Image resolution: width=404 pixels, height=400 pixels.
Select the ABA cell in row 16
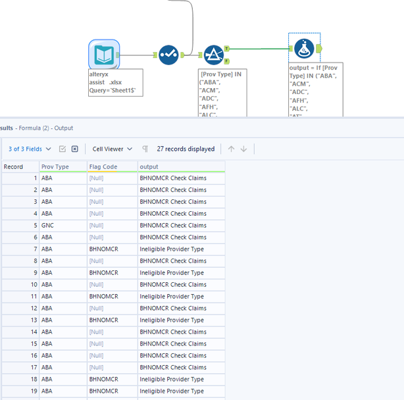tap(63, 355)
